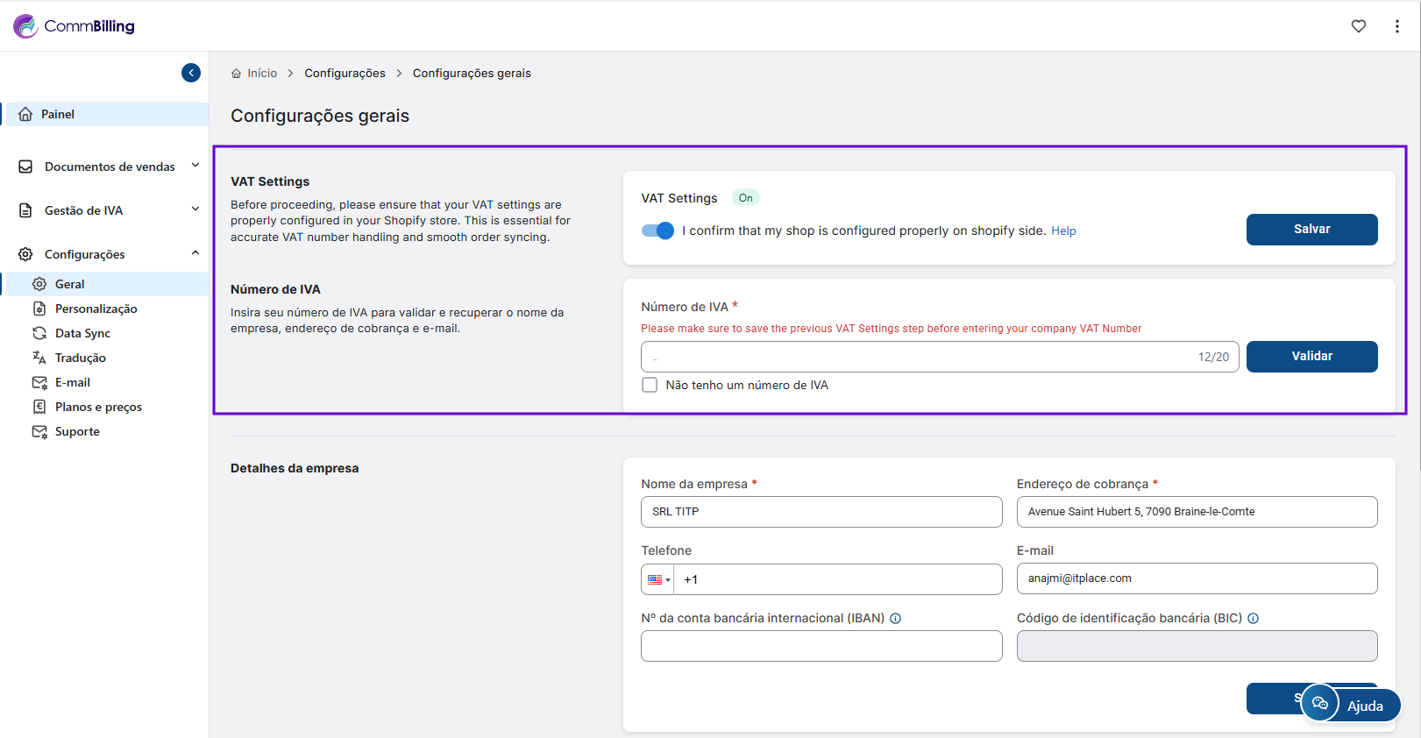Open the three-dot options menu
Image resolution: width=1421 pixels, height=738 pixels.
click(1396, 26)
